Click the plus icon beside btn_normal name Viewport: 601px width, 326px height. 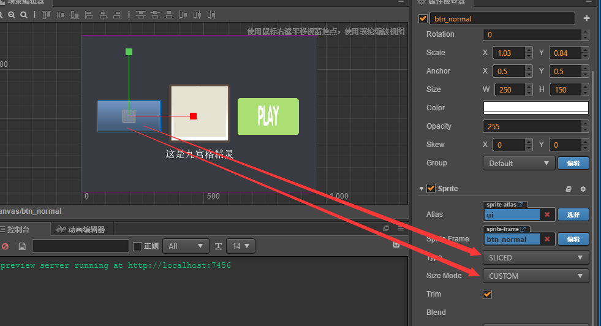(586, 18)
